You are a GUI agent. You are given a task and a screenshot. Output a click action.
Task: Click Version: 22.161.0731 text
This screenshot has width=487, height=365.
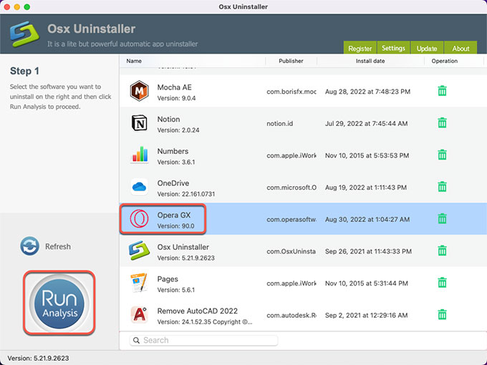coord(186,194)
